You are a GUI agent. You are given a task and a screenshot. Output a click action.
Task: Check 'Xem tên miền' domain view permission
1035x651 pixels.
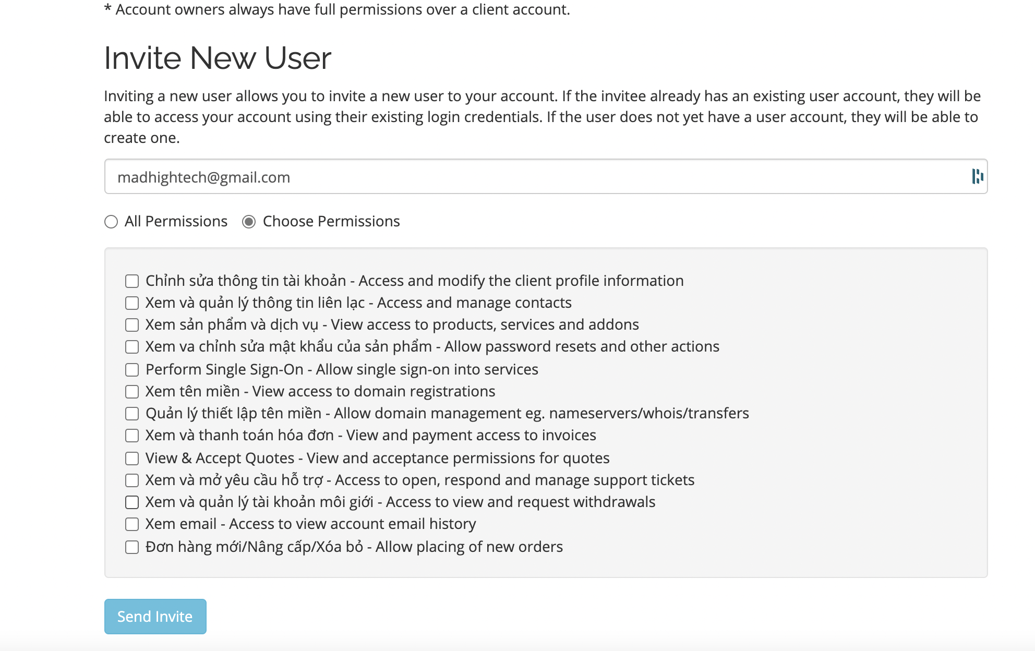coord(132,392)
